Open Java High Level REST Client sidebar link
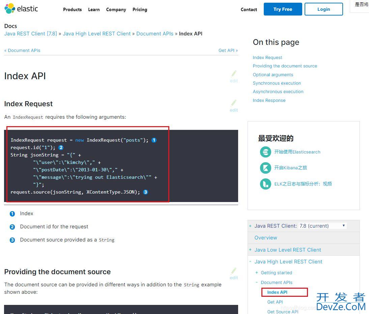This screenshot has height=314, width=369. pos(288,261)
